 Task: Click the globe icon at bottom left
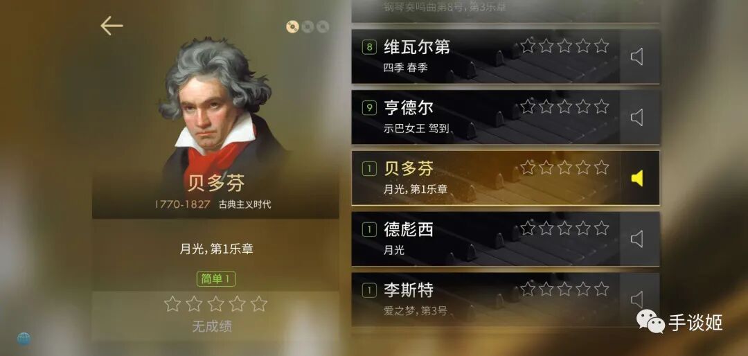24,339
